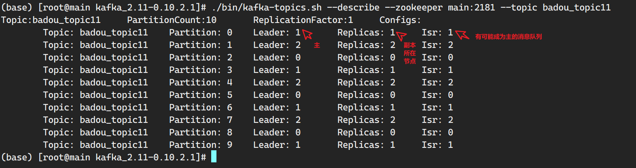Click the Partition: 4 entry

point(201,83)
